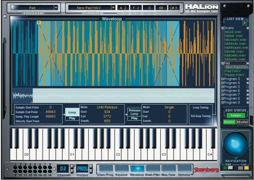Viewport: 254px width, 180px height.
Task: Open the Options page button
Action: point(184,168)
